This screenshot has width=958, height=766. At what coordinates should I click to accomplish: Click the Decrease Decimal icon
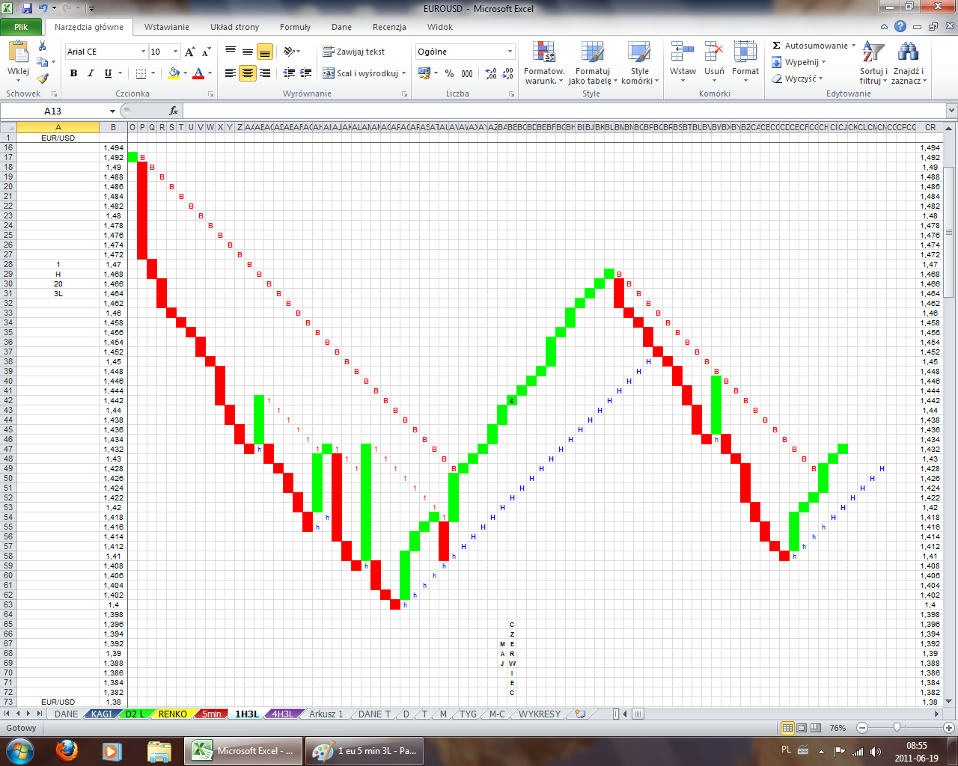pos(507,73)
